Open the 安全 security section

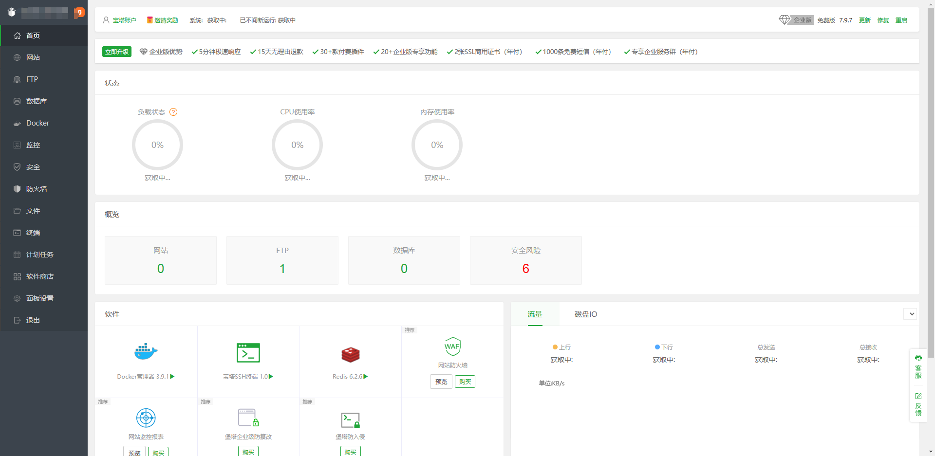tap(33, 167)
